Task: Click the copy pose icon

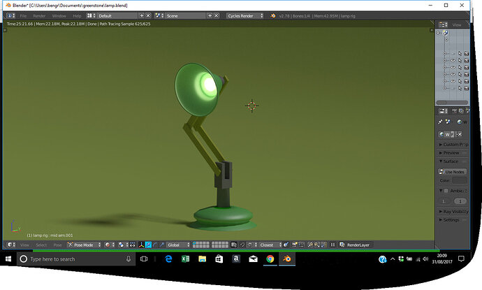Action: 310,245
